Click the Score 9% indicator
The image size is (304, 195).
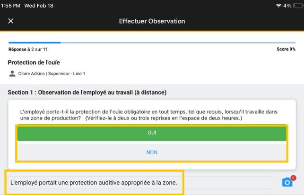click(x=286, y=49)
